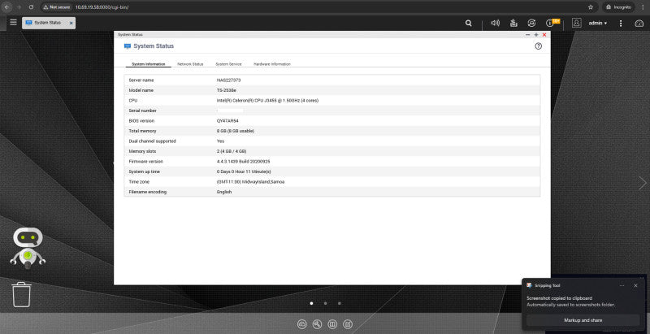
Task: Click the Total memory value 8 GB
Action: [236, 131]
